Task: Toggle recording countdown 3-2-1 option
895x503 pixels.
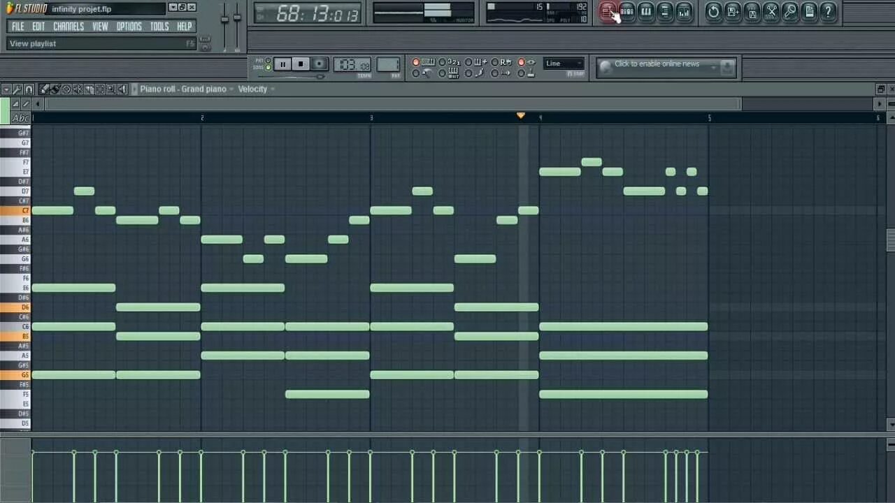Action: tap(449, 63)
